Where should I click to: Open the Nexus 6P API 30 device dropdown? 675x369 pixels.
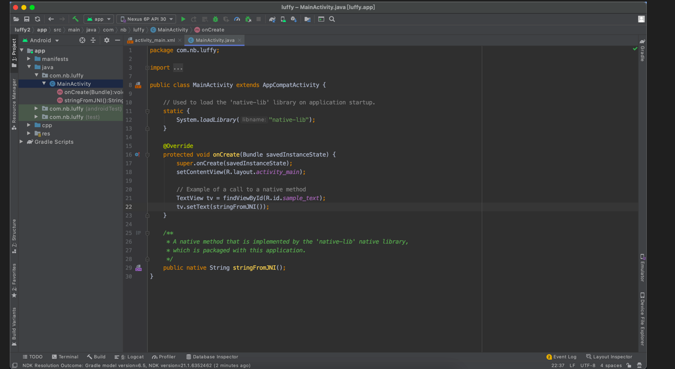[146, 19]
